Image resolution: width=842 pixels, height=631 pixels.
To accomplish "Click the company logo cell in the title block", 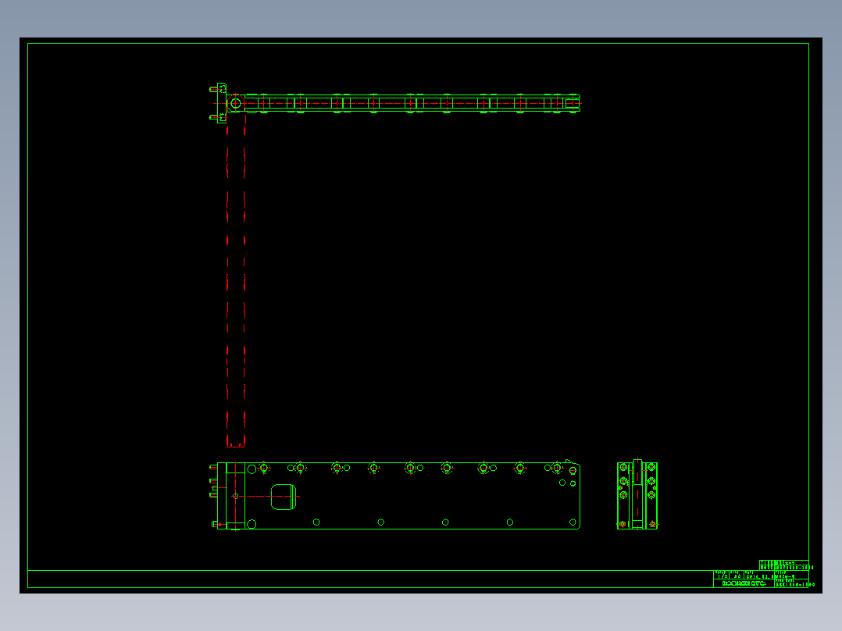I will pyautogui.click(x=744, y=583).
